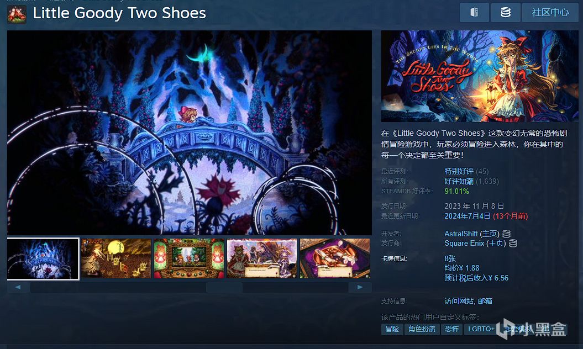583x349 pixels.
Task: Select the characters dialogue scene thumbnail
Action: [x=262, y=258]
